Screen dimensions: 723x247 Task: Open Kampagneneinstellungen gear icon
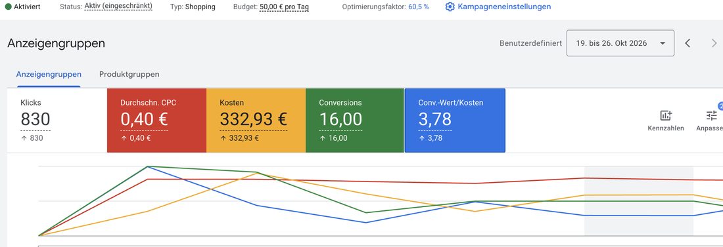pyautogui.click(x=450, y=7)
